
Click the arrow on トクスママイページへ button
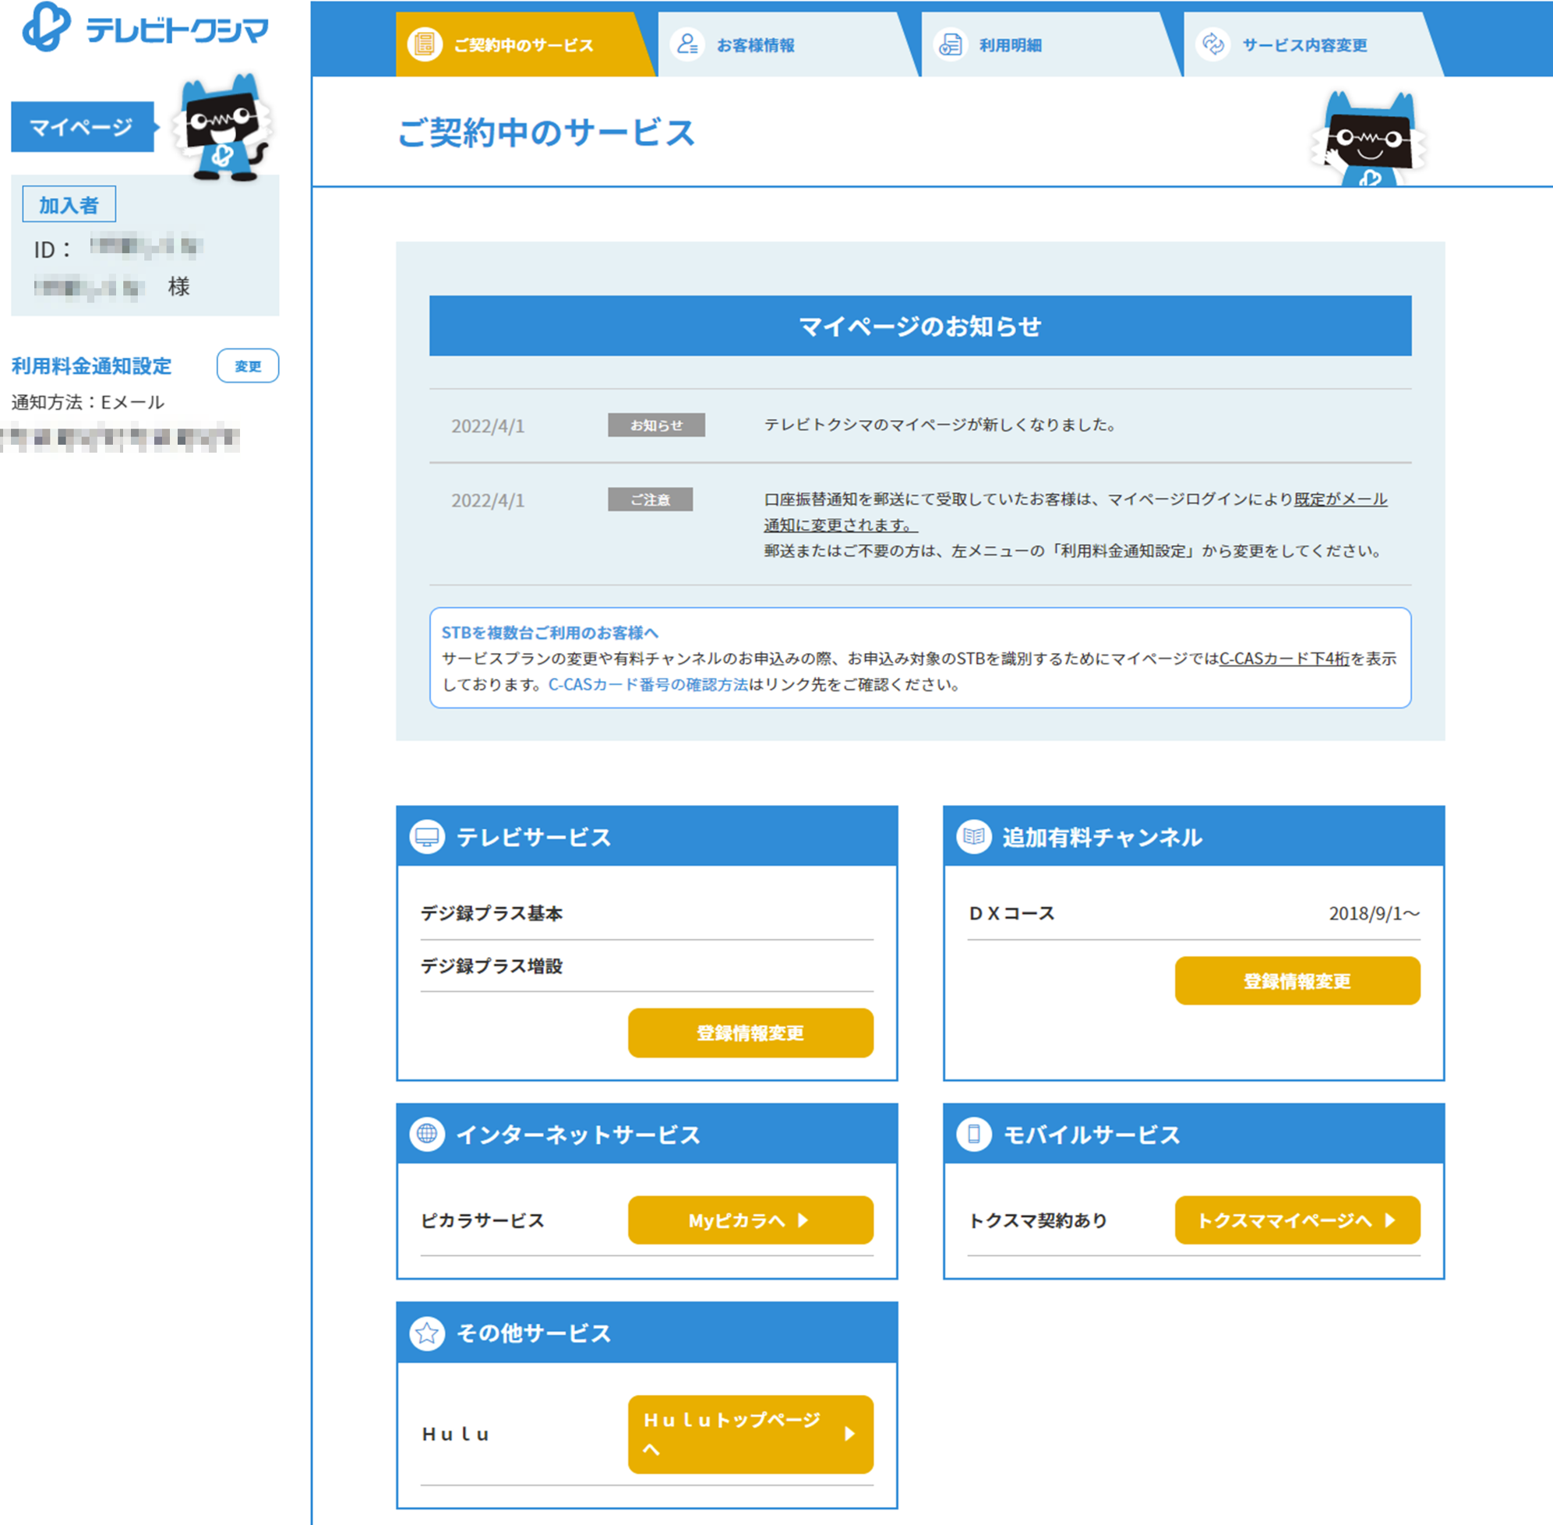tap(1390, 1220)
